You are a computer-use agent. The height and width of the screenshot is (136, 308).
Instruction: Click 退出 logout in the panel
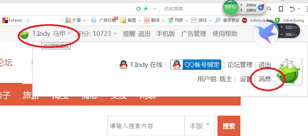(x=265, y=65)
